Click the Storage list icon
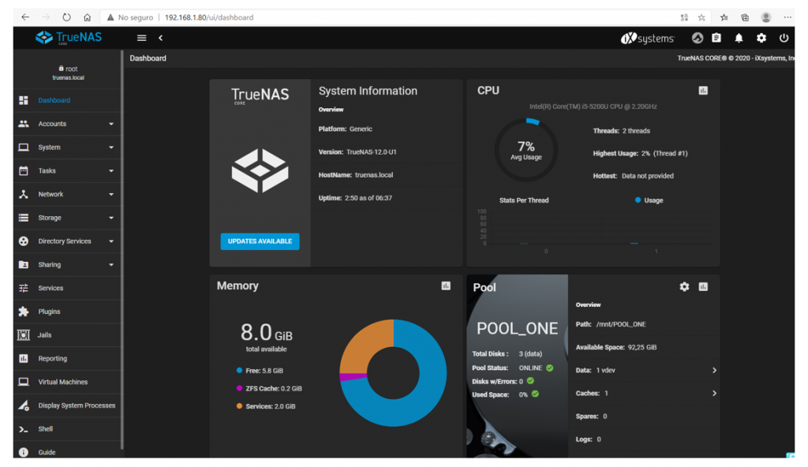 (x=24, y=218)
